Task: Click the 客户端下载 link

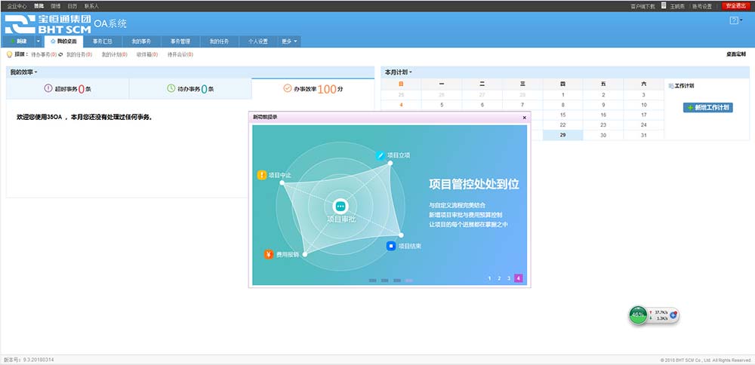Action: [x=643, y=6]
